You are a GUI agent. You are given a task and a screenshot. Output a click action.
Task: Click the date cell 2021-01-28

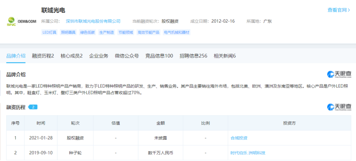click(x=41, y=138)
